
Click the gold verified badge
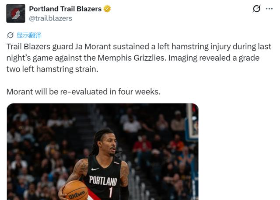pos(107,9)
